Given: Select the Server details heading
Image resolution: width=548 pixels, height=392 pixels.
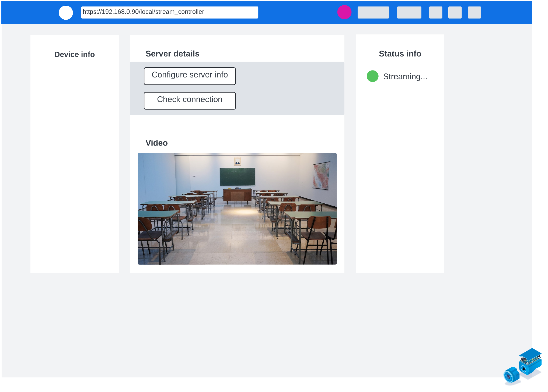Looking at the screenshot, I should pos(172,54).
